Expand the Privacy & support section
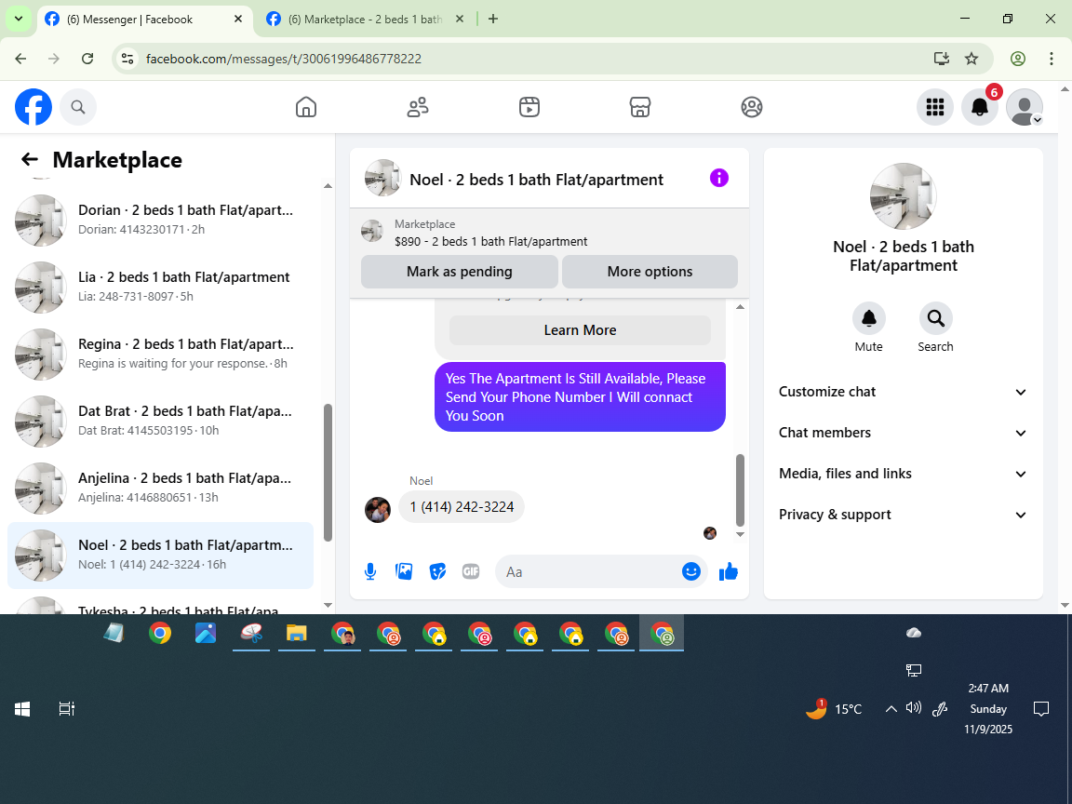Screen dimensions: 1072x804 coord(903,515)
